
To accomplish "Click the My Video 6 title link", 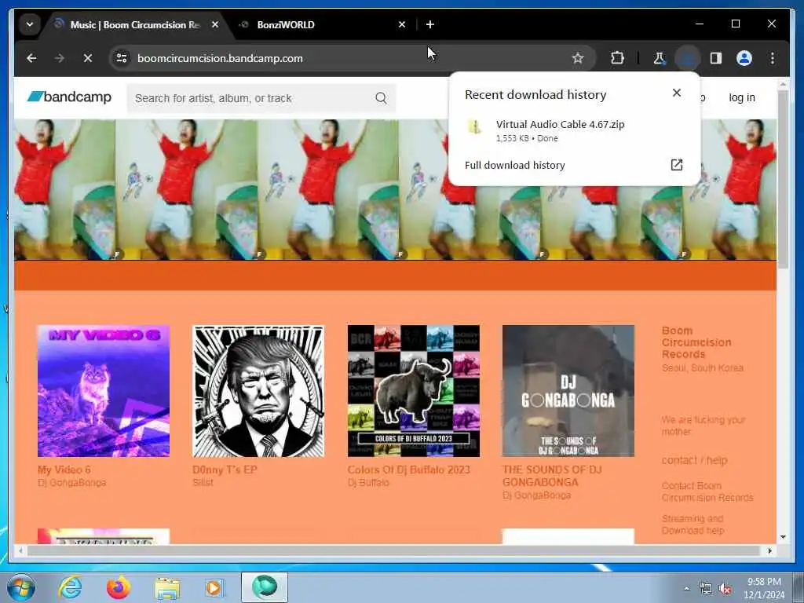I will 64,470.
